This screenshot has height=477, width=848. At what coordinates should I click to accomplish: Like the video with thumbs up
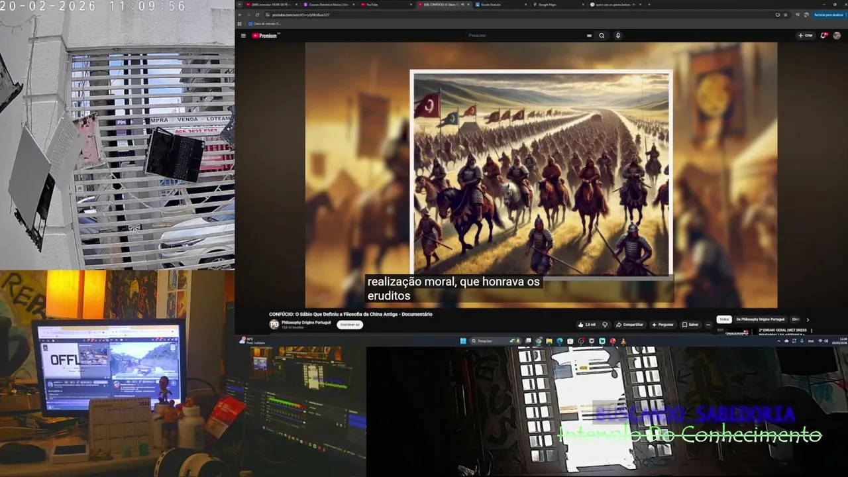586,325
